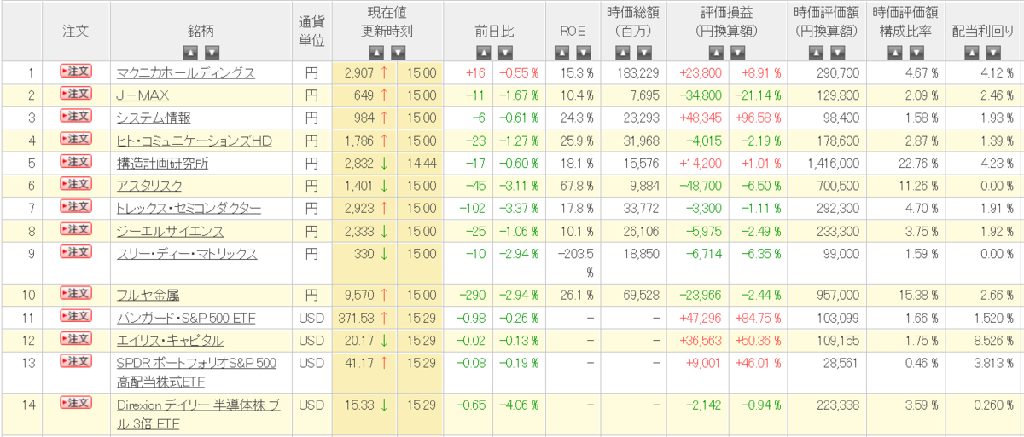Click 注文 button for エイリス・キャピタル
The height and width of the screenshot is (437, 1024).
pyautogui.click(x=75, y=339)
